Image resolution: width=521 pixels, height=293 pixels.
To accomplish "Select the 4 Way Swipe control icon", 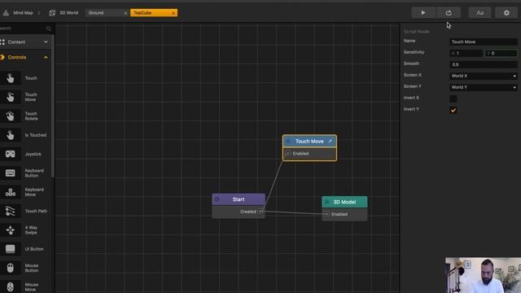I will [x=11, y=230].
